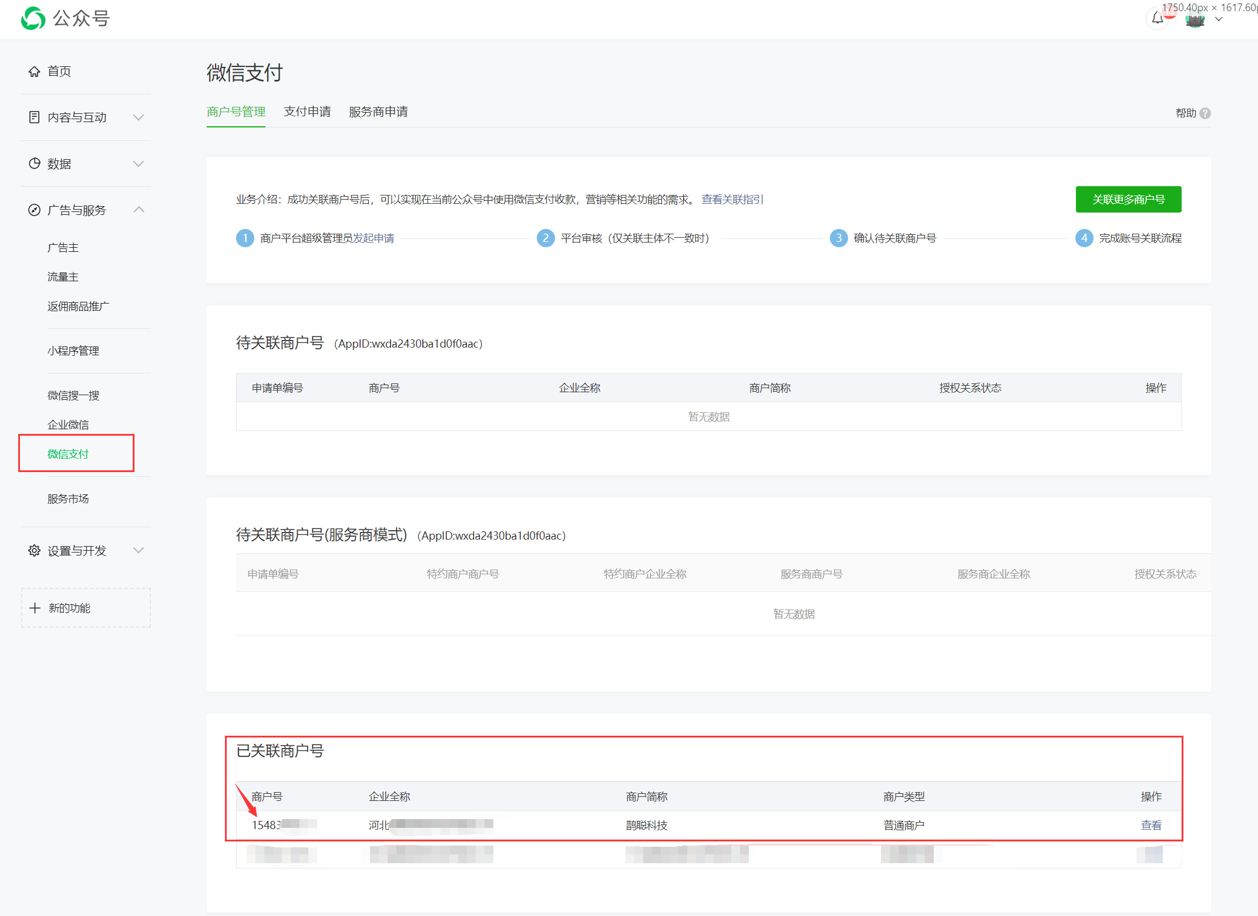Viewport: 1258px width, 916px height.
Task: Click the 设置与开发 gear icon
Action: point(35,550)
